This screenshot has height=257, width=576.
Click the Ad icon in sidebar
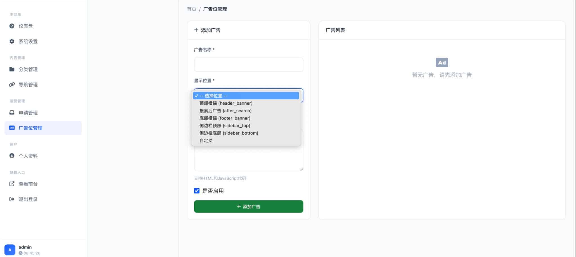(12, 128)
